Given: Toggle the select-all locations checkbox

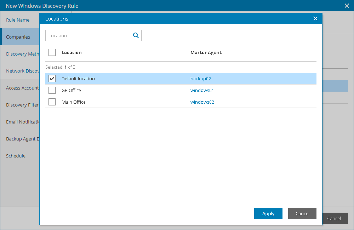Looking at the screenshot, I should (x=52, y=52).
